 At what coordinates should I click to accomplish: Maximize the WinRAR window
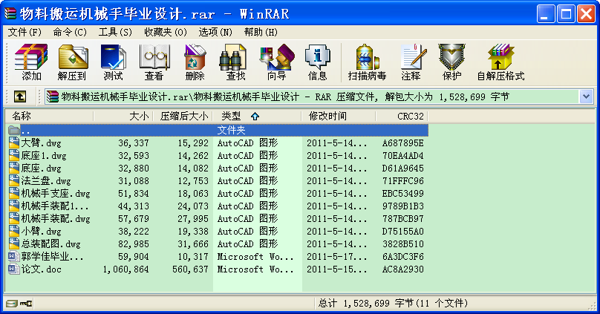566,14
